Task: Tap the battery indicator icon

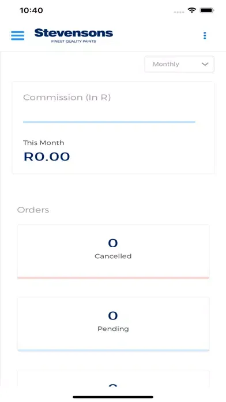Action: point(207,10)
